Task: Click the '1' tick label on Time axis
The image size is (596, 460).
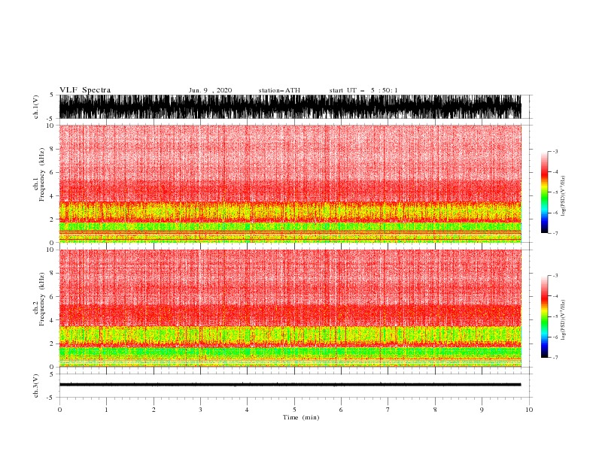Action: (x=106, y=410)
